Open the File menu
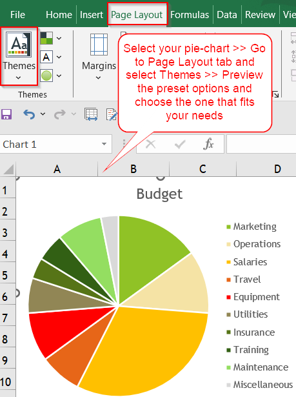The height and width of the screenshot is (397, 296). pyautogui.click(x=17, y=15)
